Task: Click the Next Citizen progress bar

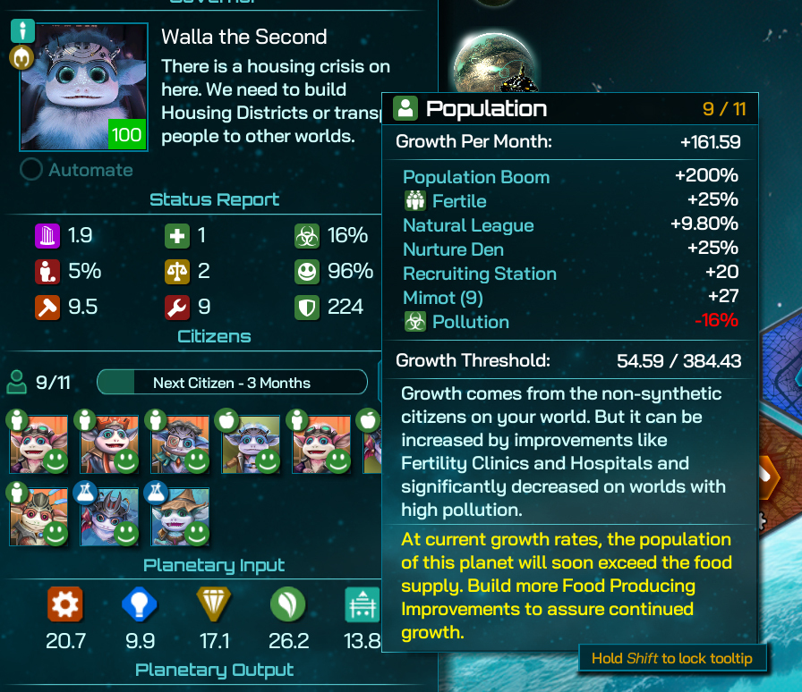Action: point(232,383)
